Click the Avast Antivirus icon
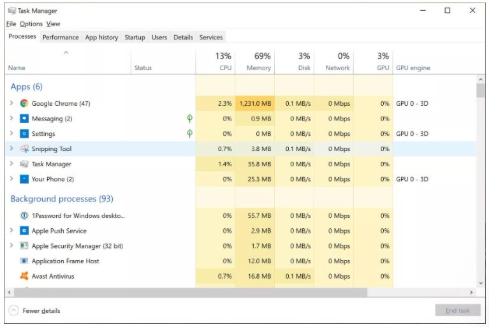489x327 pixels. (24, 276)
